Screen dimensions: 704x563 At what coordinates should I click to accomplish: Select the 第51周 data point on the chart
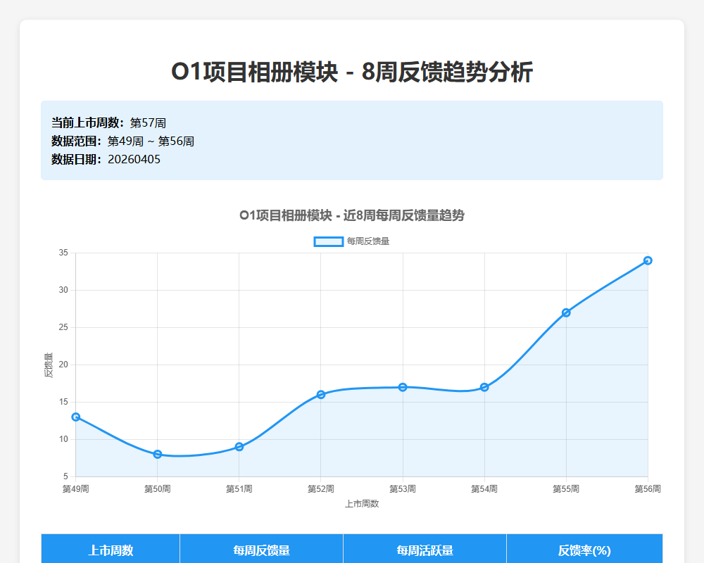click(239, 447)
